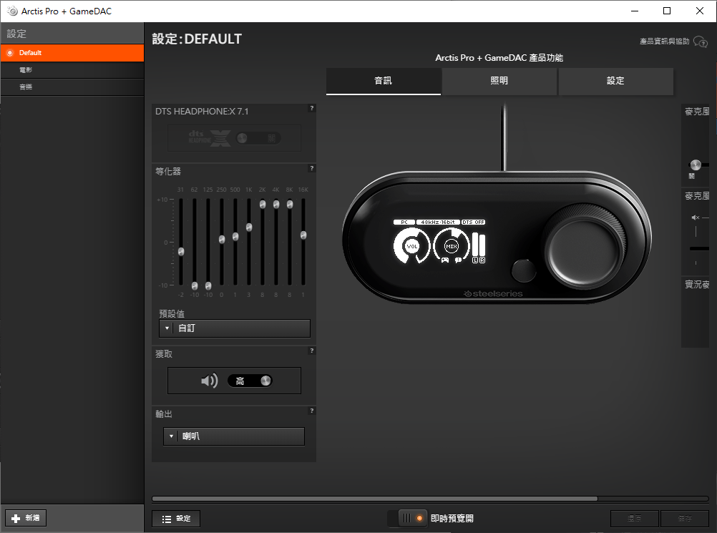The height and width of the screenshot is (533, 717).
Task: Select the Default configuration radio dot
Action: [x=9, y=53]
